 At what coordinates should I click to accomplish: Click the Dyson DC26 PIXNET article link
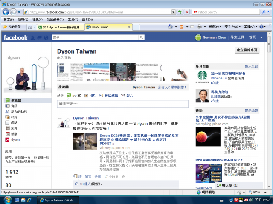[x=139, y=140]
